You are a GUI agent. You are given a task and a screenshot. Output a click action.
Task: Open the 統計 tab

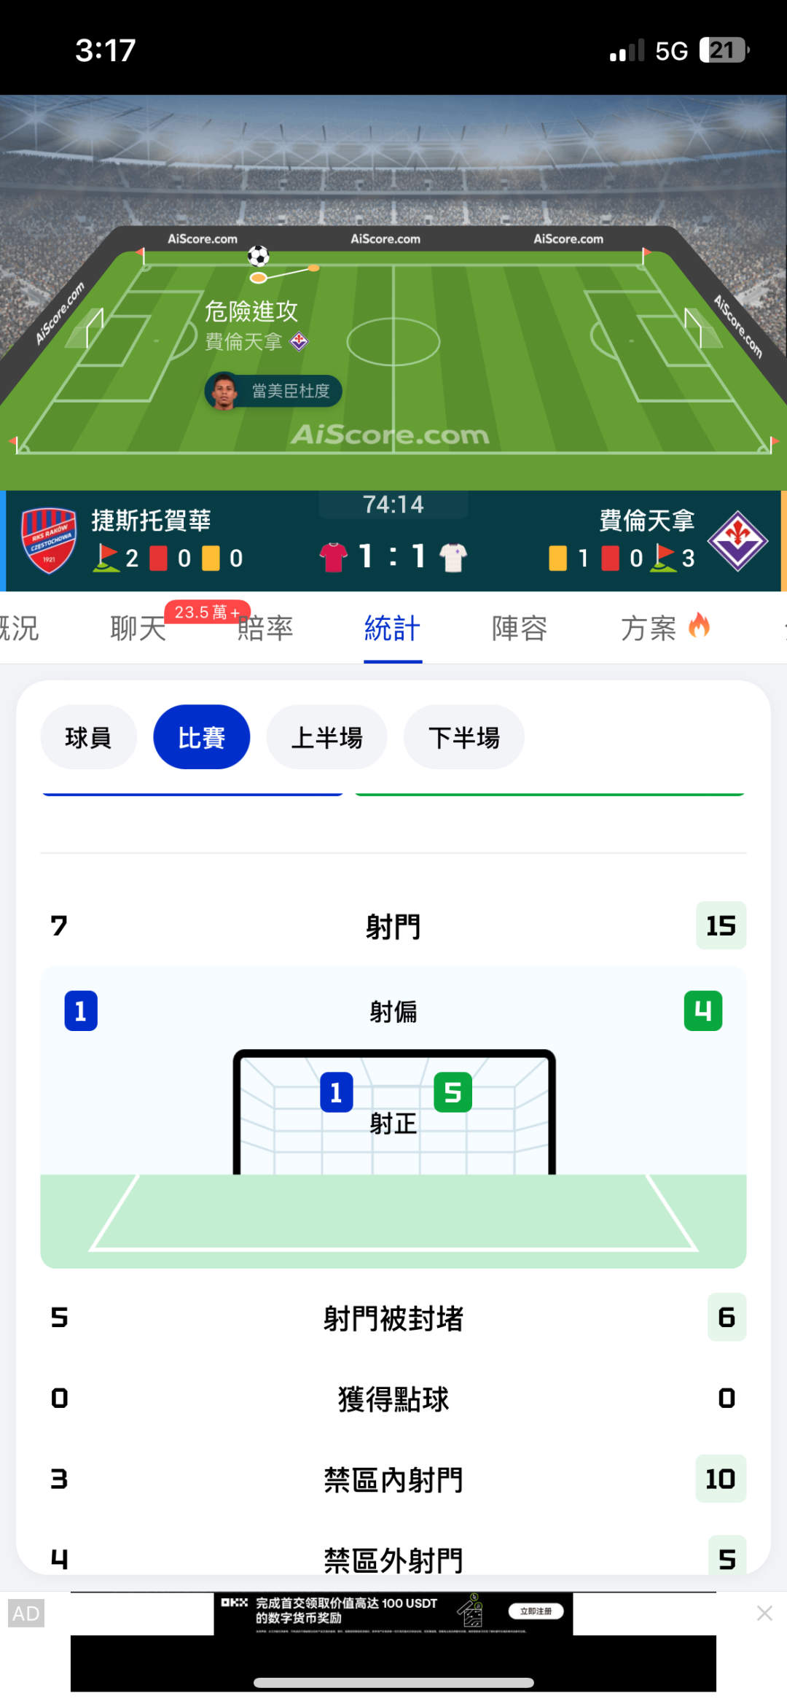coord(393,628)
